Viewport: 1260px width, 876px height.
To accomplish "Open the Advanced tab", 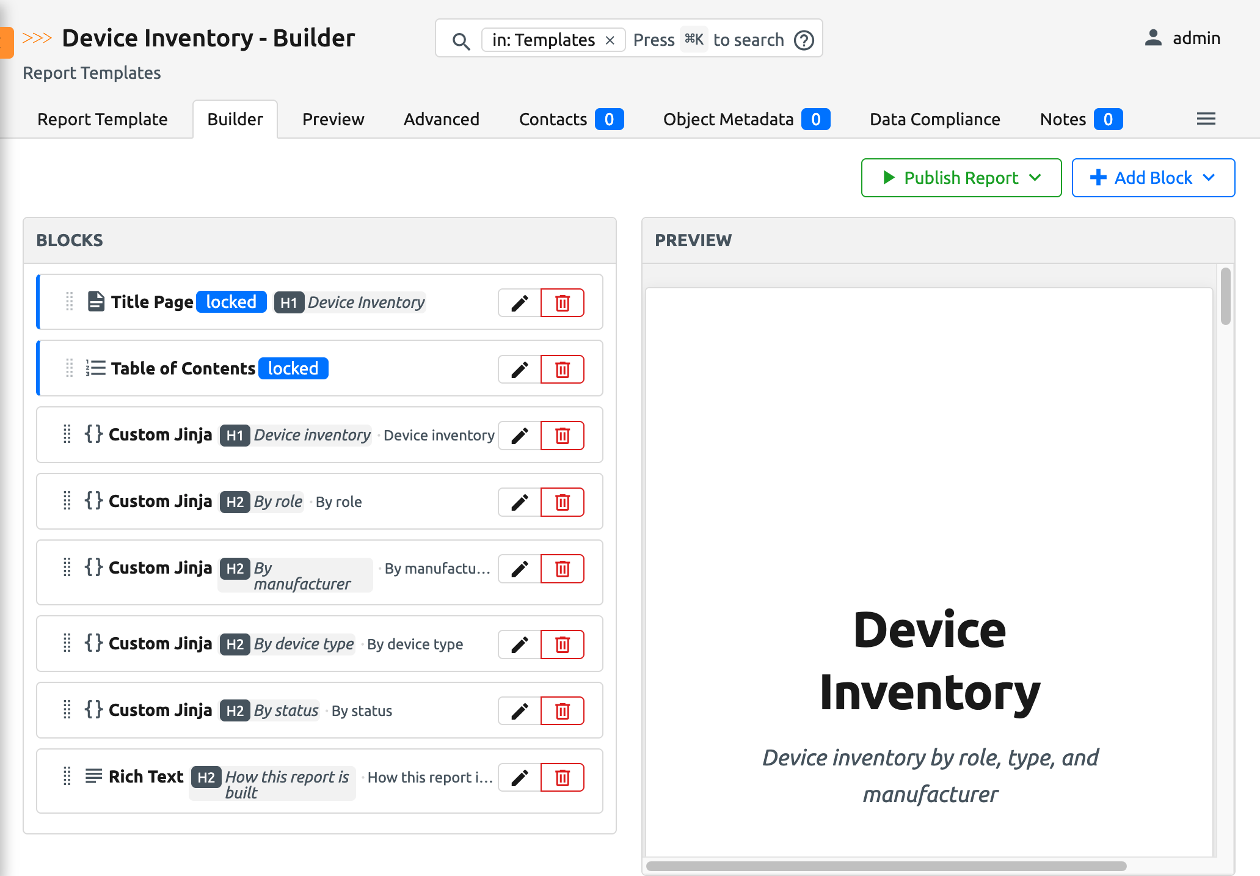I will (442, 119).
